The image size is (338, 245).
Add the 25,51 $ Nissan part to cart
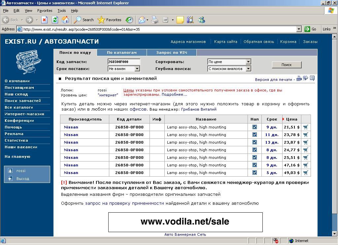(x=306, y=157)
